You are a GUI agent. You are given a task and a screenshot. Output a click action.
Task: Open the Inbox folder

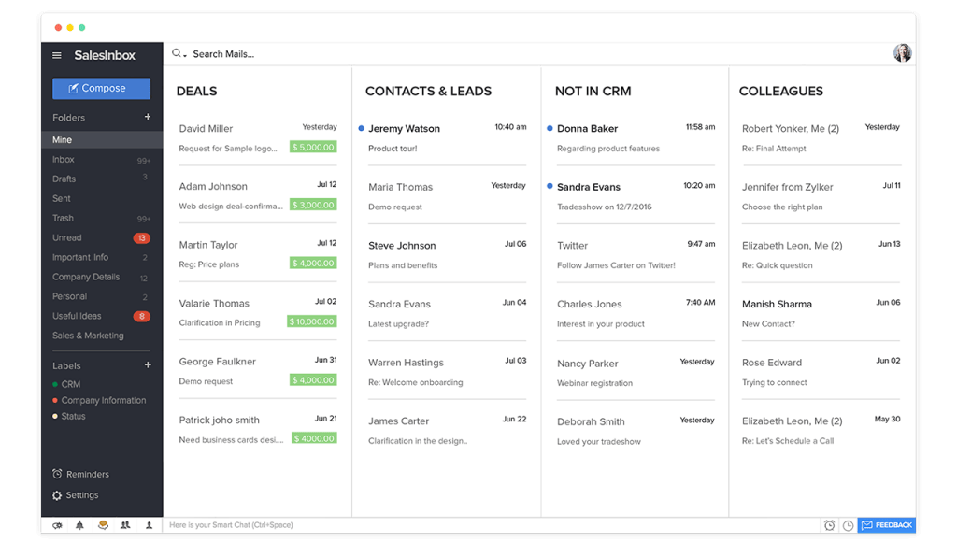click(x=63, y=159)
